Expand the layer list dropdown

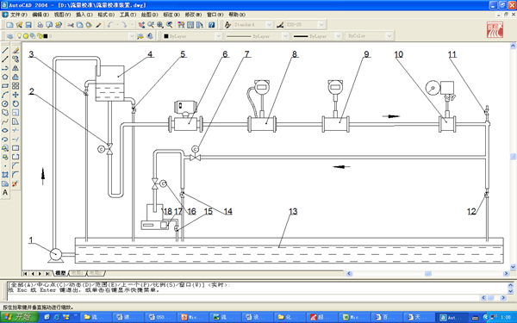coord(132,36)
